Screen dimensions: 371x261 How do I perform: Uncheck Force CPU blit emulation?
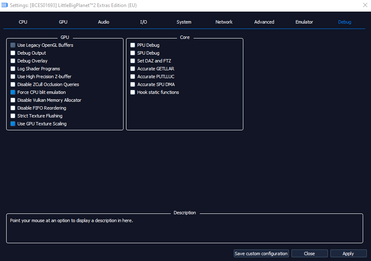click(13, 92)
